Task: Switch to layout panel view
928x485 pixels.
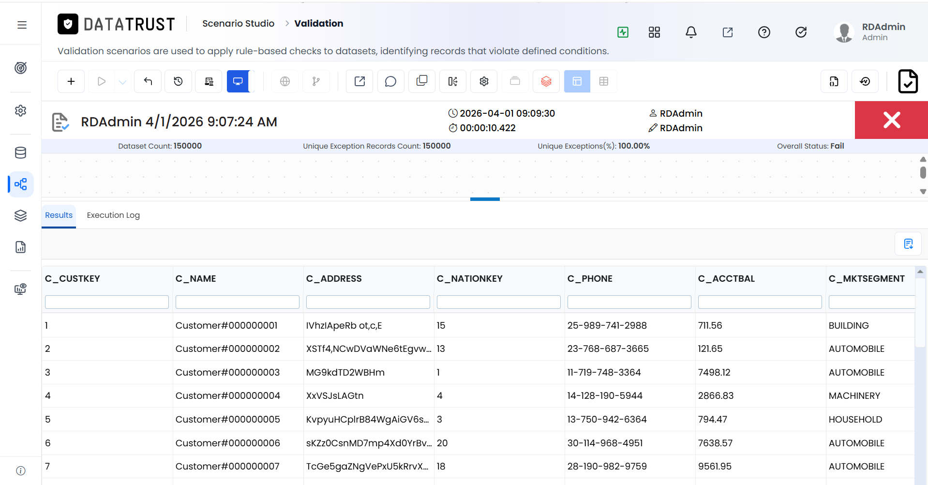Action: tap(577, 81)
